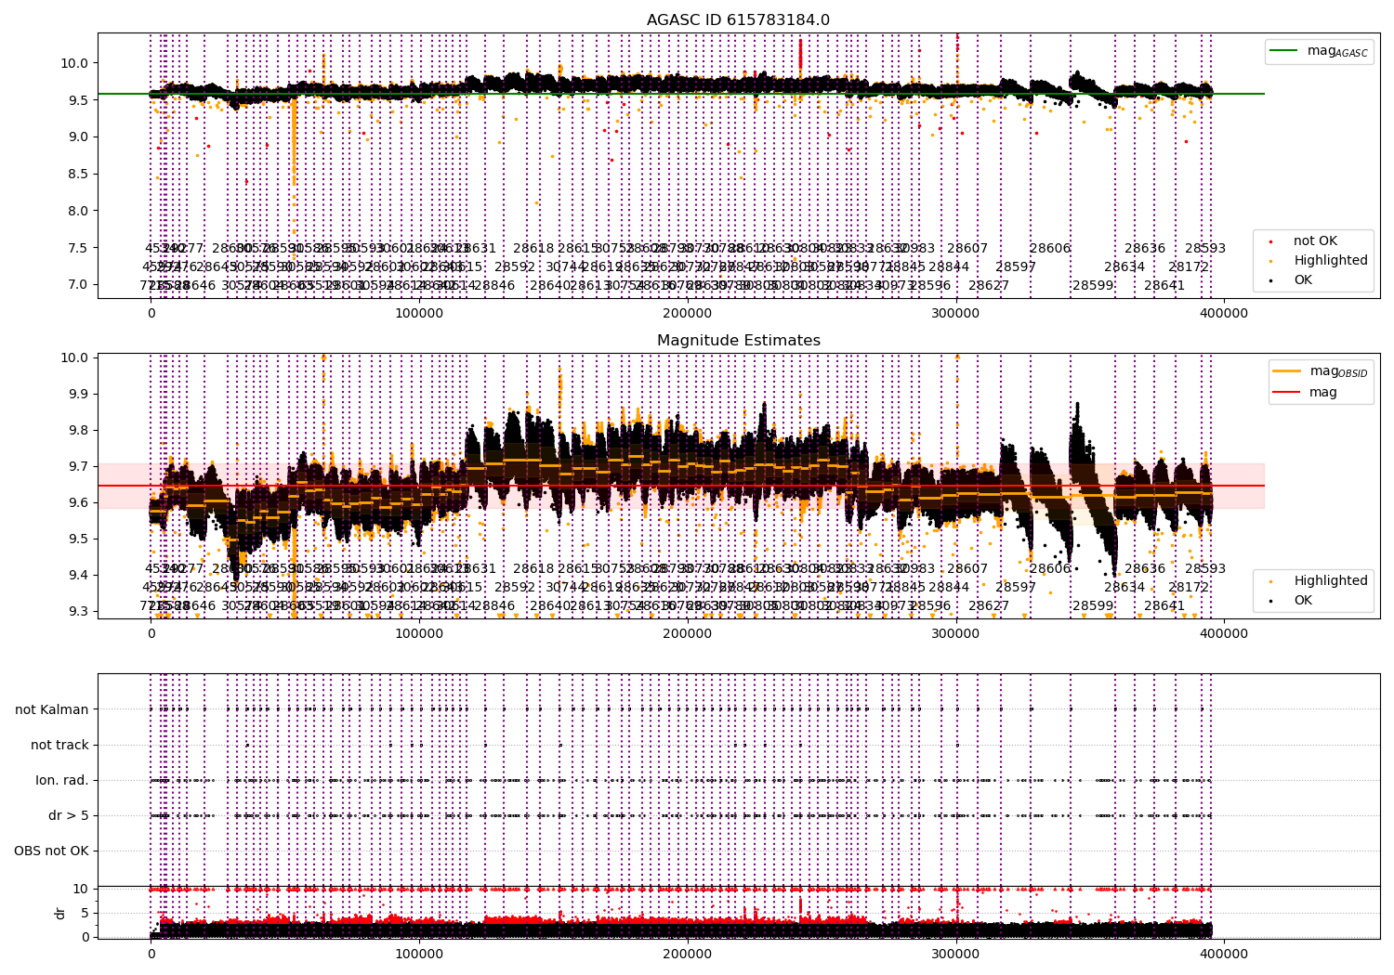Click the 'AGASC ID 615783184.0' plot title

738,20
